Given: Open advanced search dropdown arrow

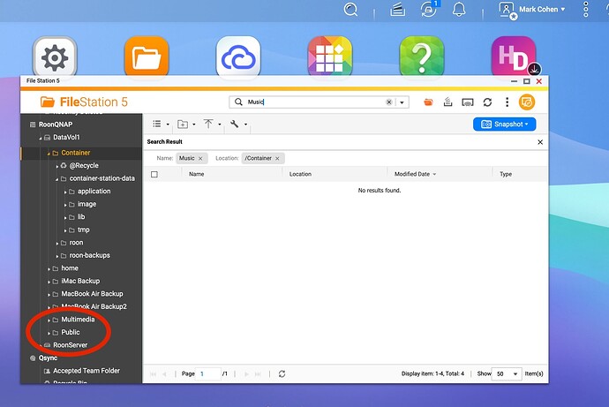Looking at the screenshot, I should click(x=402, y=102).
